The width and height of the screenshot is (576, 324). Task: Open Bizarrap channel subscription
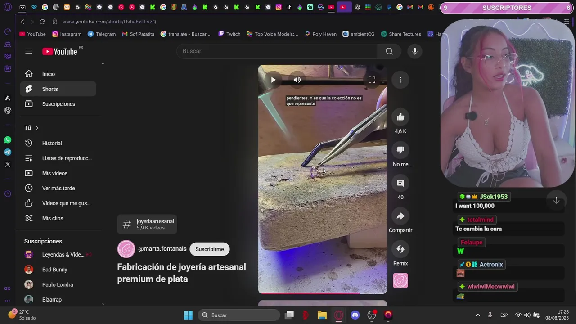click(58, 300)
